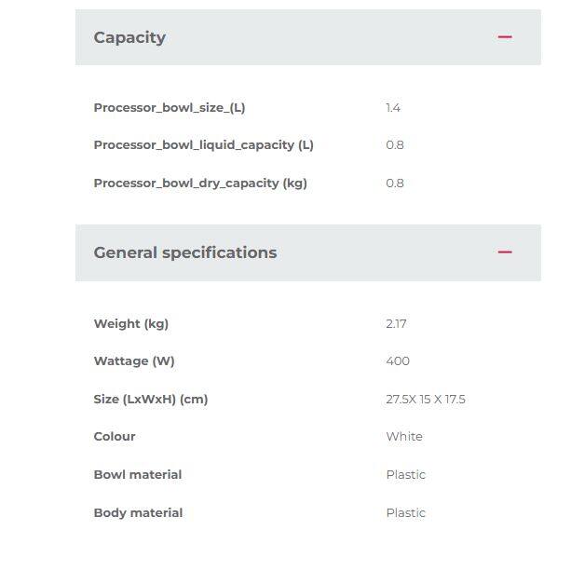Click the Wattage (W) label
571x571 pixels.
(x=134, y=361)
